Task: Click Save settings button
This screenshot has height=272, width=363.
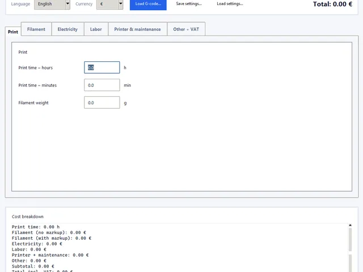Action: pos(189,4)
